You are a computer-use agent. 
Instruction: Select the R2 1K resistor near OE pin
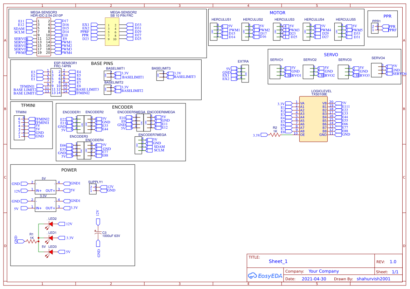275,135
